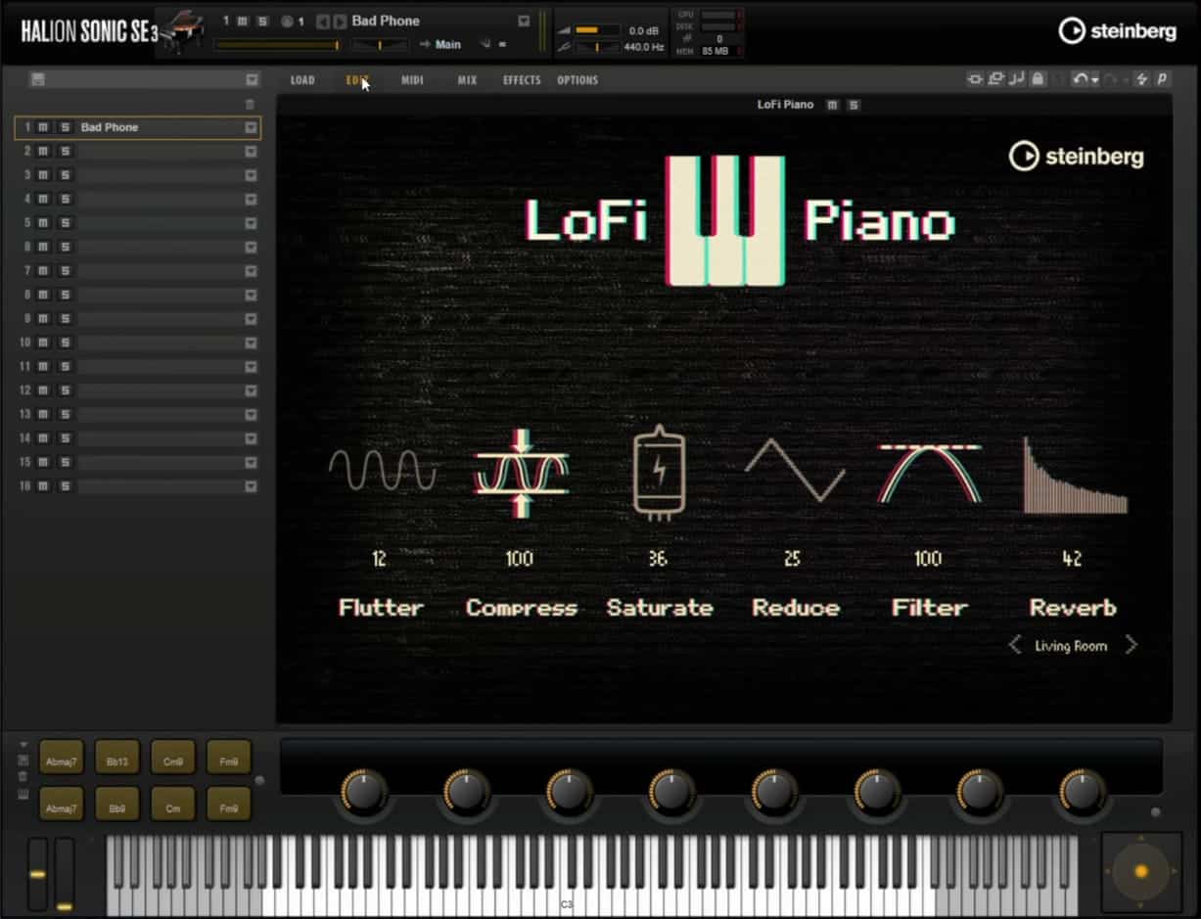Screen dimensions: 1201x919
Task: Click the Reverb decay bars icon
Action: pos(1075,476)
